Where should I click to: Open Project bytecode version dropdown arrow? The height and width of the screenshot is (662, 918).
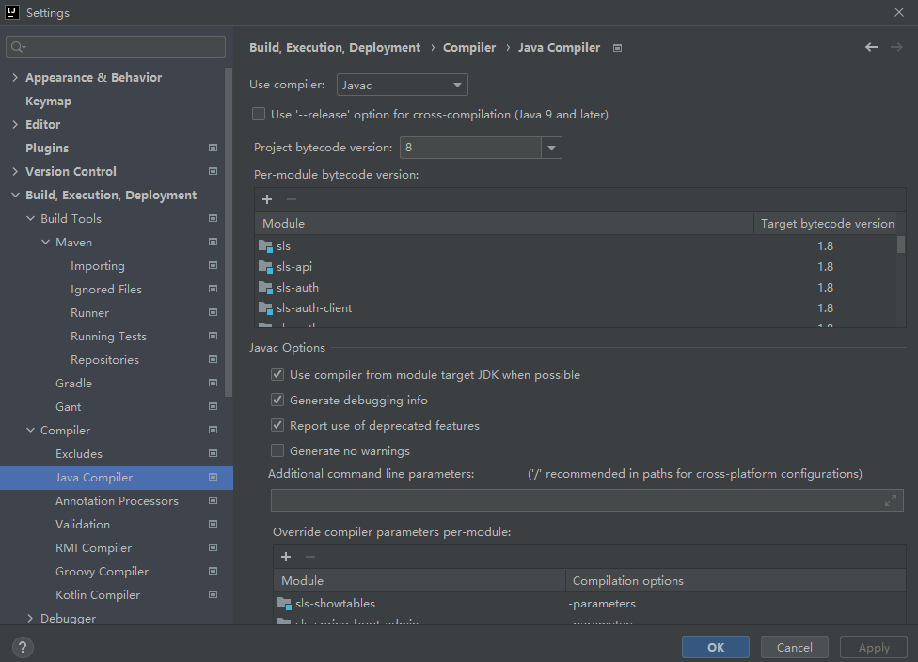click(x=551, y=148)
